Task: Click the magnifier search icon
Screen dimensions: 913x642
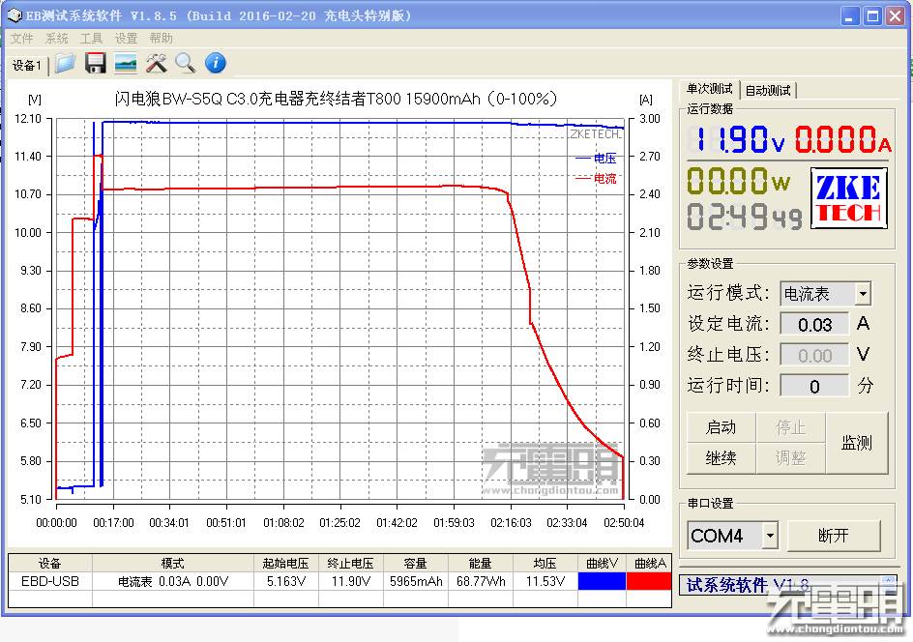Action: [185, 63]
